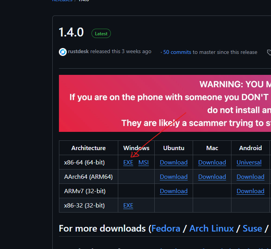This screenshot has width=271, height=249.
Task: Open the Fedora downloads link
Action: coord(166,228)
